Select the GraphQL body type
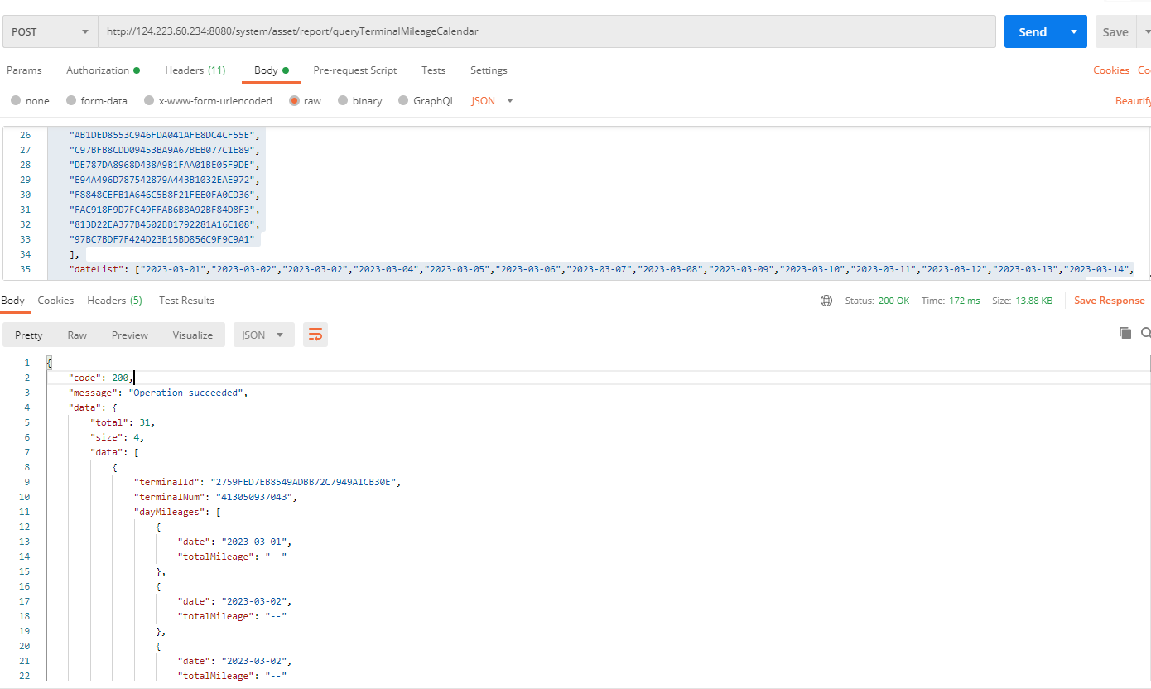This screenshot has width=1151, height=689. 403,101
